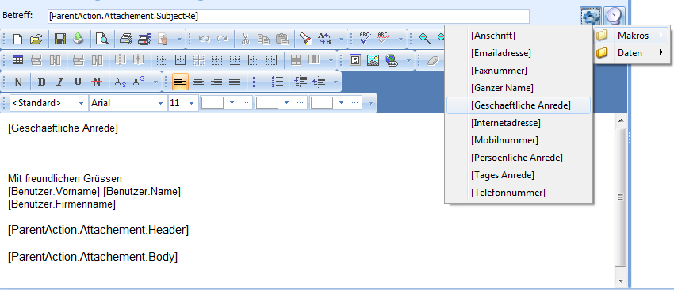674x290 pixels.
Task: Pick [Telefonnummer] in the macro menu
Action: (x=519, y=193)
